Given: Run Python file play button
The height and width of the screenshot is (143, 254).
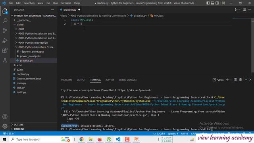Looking at the screenshot, I should click(236, 10).
